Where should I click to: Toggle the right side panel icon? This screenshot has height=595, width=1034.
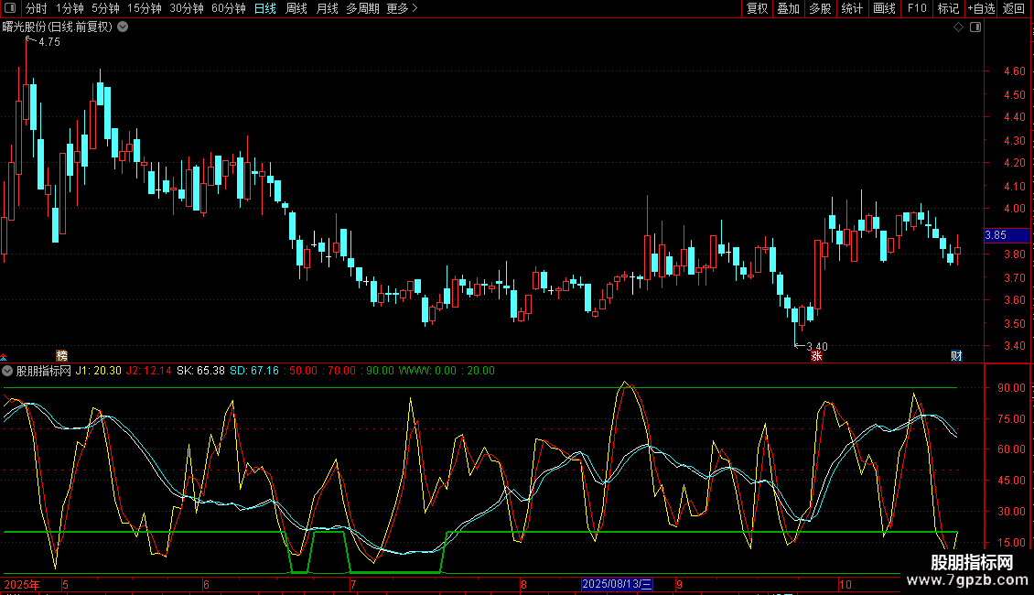click(975, 27)
